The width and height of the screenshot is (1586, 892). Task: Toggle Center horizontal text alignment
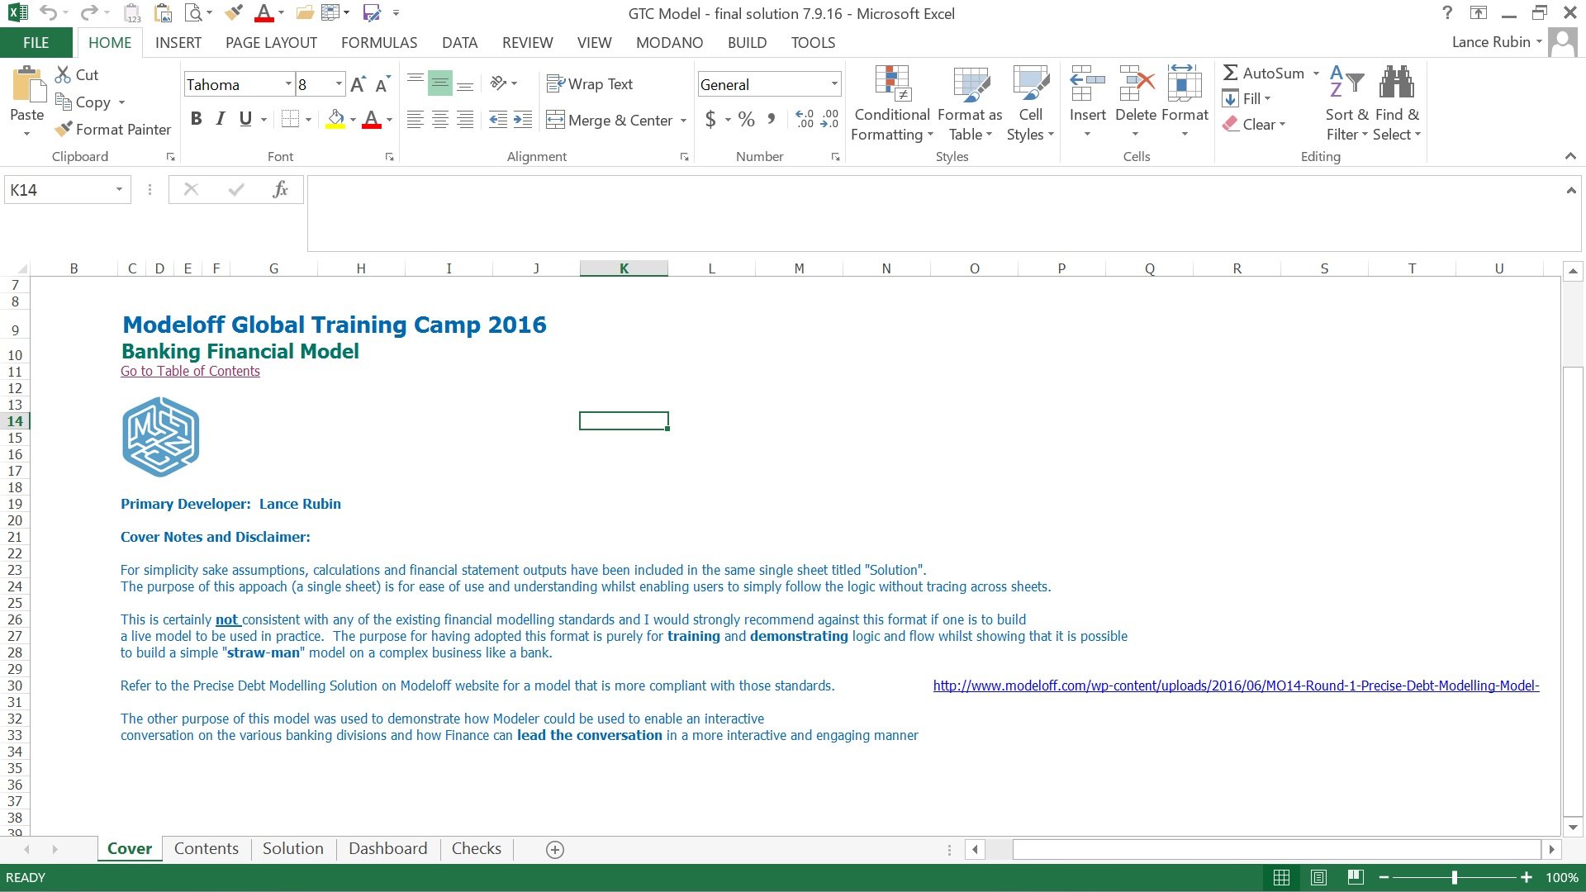pos(440,120)
